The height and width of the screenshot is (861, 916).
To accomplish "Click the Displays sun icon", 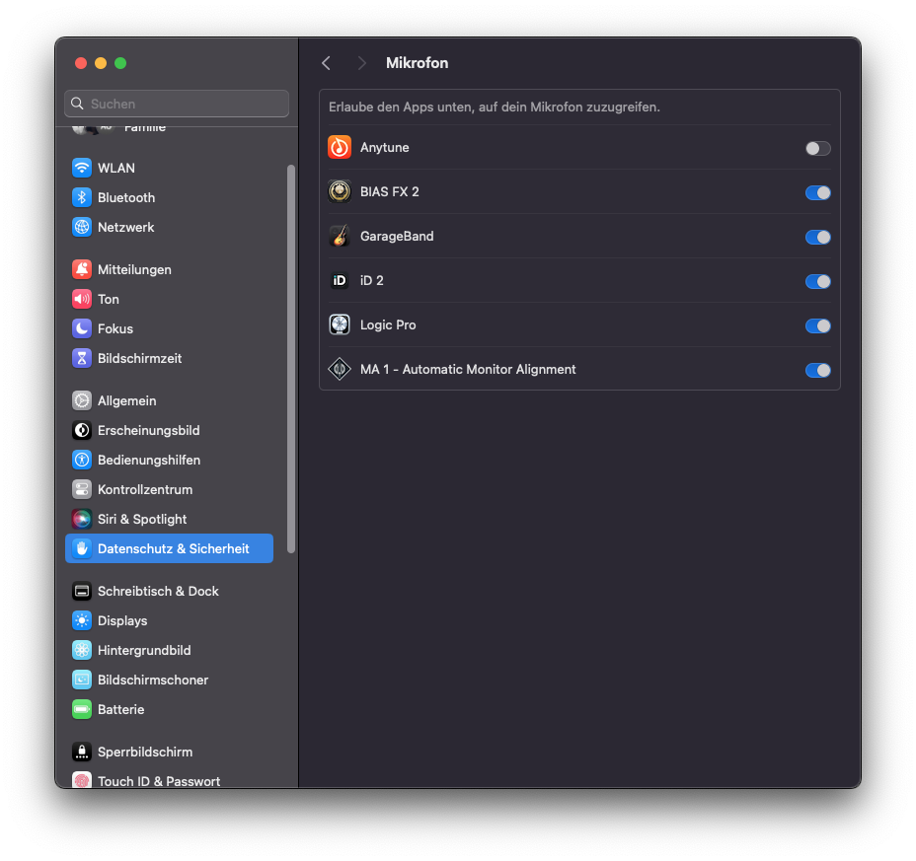I will [x=82, y=620].
